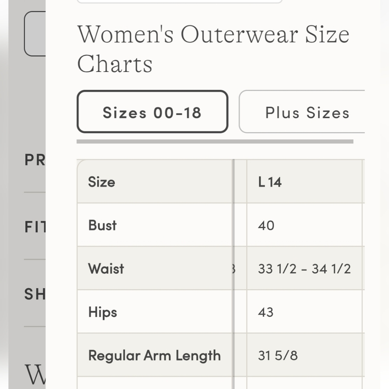Select the waist range 33 1/2 - 34 1/2
Screen dimensions: 389x389
tap(305, 268)
